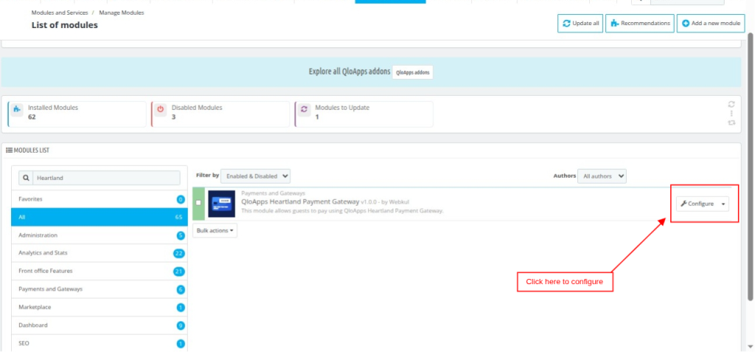
Task: Click the Modules to Update stat card
Action: 364,114
